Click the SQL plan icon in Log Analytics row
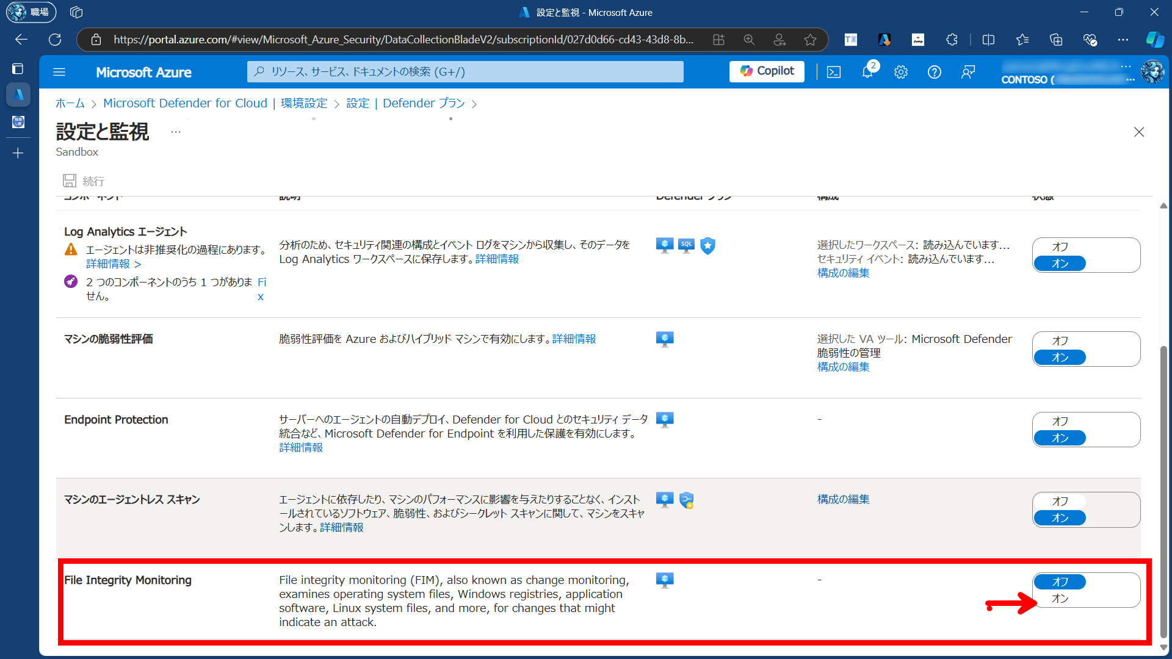The width and height of the screenshot is (1172, 659). pos(686,246)
